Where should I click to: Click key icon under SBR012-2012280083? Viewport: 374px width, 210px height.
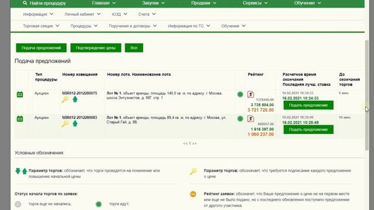(x=65, y=124)
